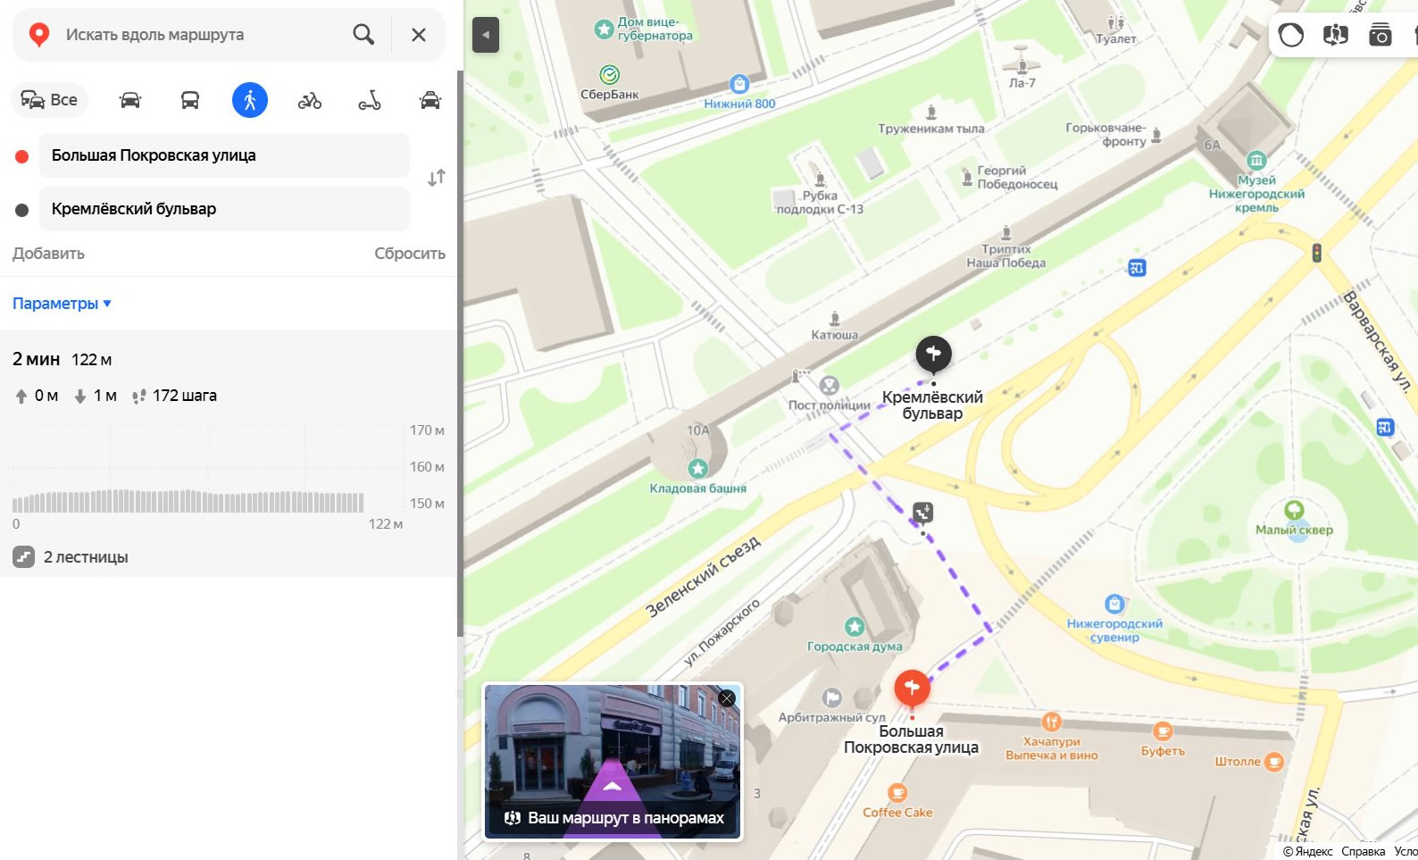Click Сбросить to reset the route
The height and width of the screenshot is (860, 1418).
(409, 254)
